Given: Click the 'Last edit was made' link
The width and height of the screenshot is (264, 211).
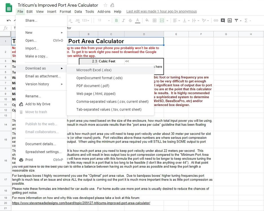Looking at the screenshot, I should click(x=162, y=12).
